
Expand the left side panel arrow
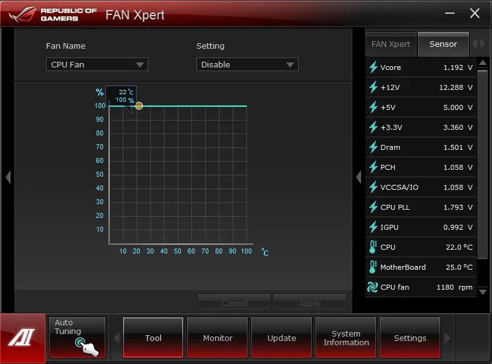(8, 177)
